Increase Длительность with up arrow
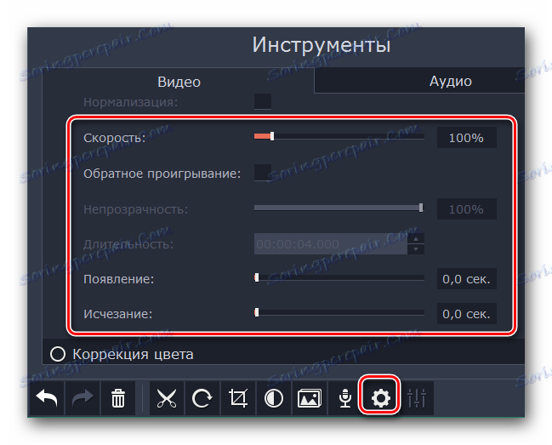Image resolution: width=552 pixels, height=445 pixels. coord(416,239)
